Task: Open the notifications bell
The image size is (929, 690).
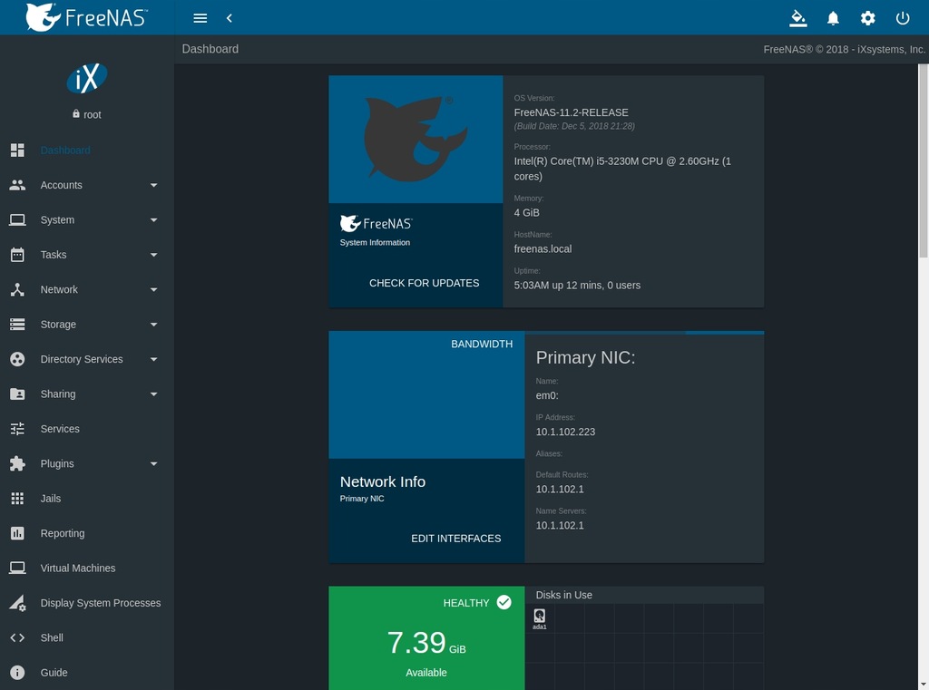Action: 833,18
